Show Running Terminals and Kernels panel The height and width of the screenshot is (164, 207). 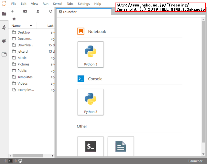point(4,27)
